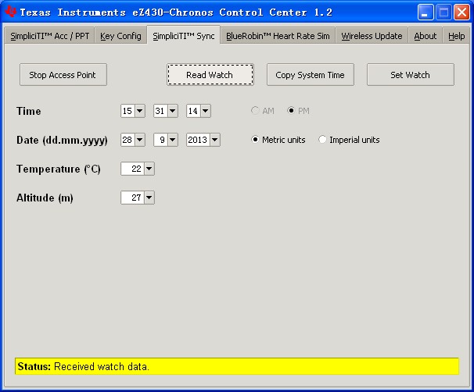Image resolution: width=474 pixels, height=392 pixels.
Task: Click the Stop Access Point button
Action: click(63, 74)
